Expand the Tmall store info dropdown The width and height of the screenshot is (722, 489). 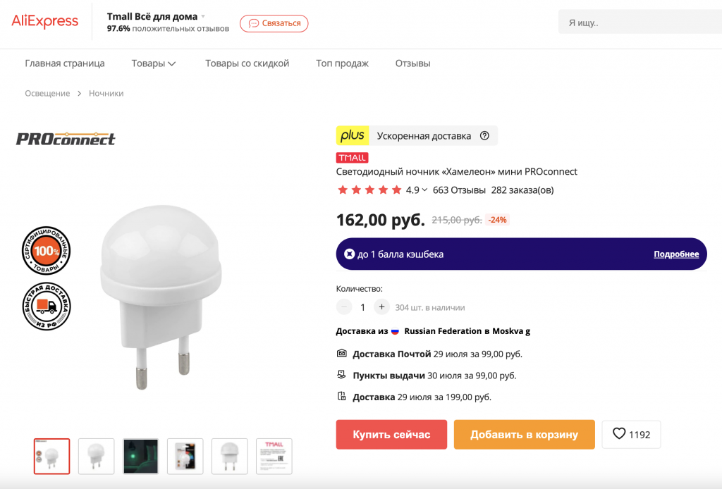pos(203,16)
